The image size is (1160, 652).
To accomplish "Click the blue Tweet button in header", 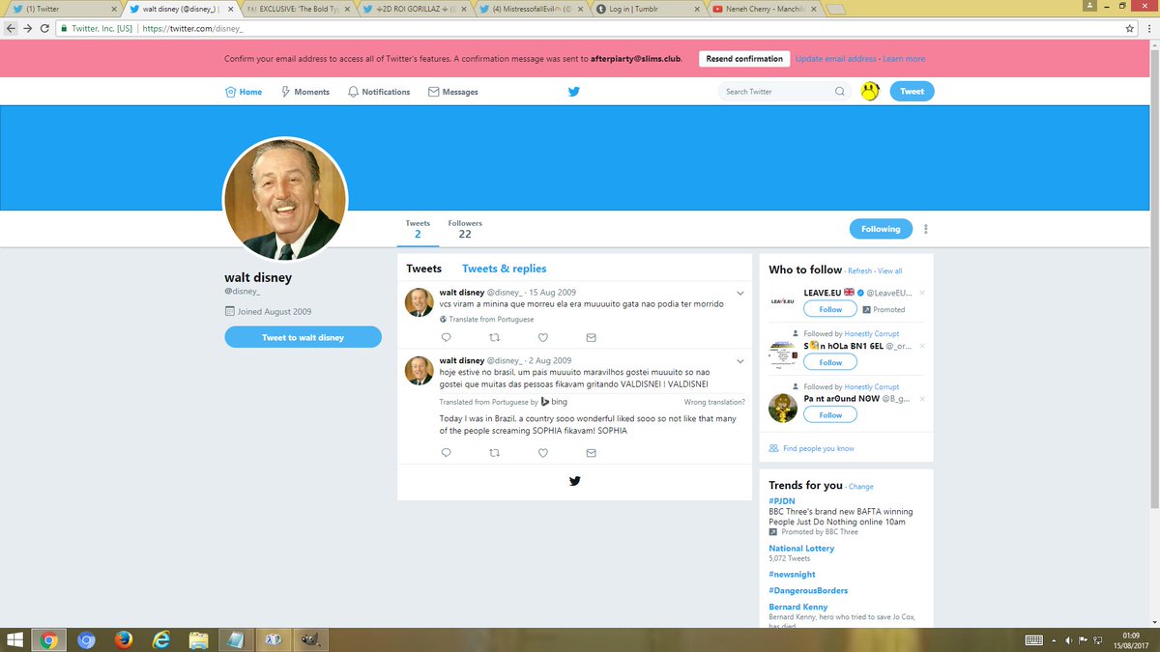I will [912, 92].
